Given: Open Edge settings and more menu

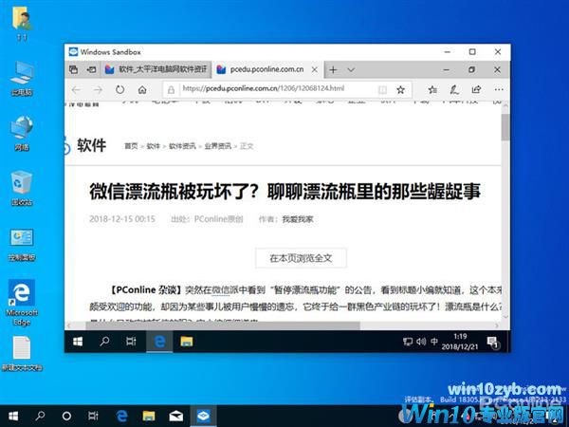Looking at the screenshot, I should (x=499, y=90).
